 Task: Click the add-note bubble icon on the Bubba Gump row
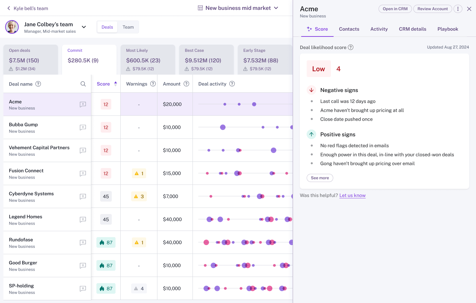83,127
